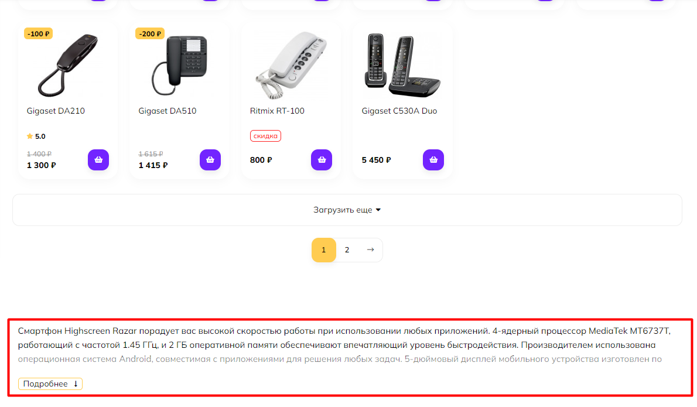Open Gigaset C530A Duo title link

coord(399,111)
